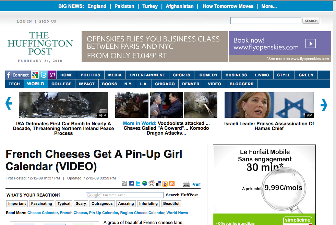The image size is (336, 225).
Task: Go to previous stories with left arrow
Action: 9,104
